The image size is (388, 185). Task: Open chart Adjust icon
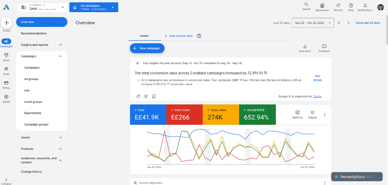[313, 112]
